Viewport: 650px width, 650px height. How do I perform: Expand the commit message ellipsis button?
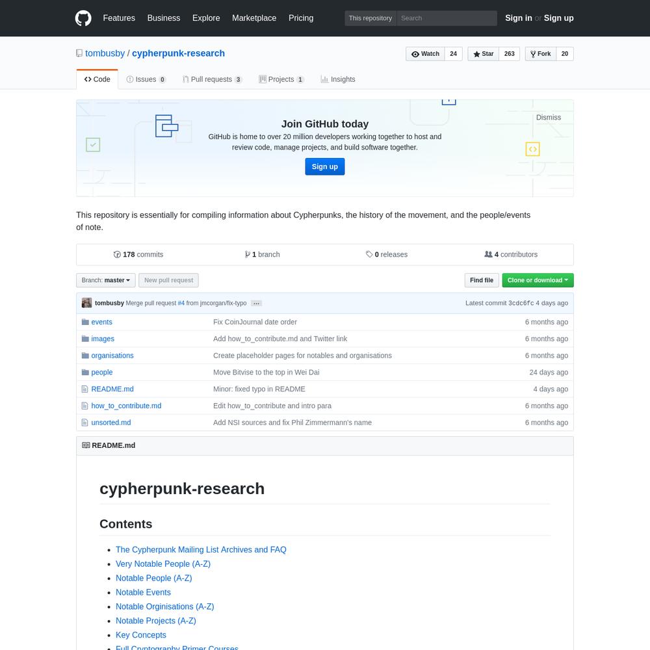click(256, 304)
